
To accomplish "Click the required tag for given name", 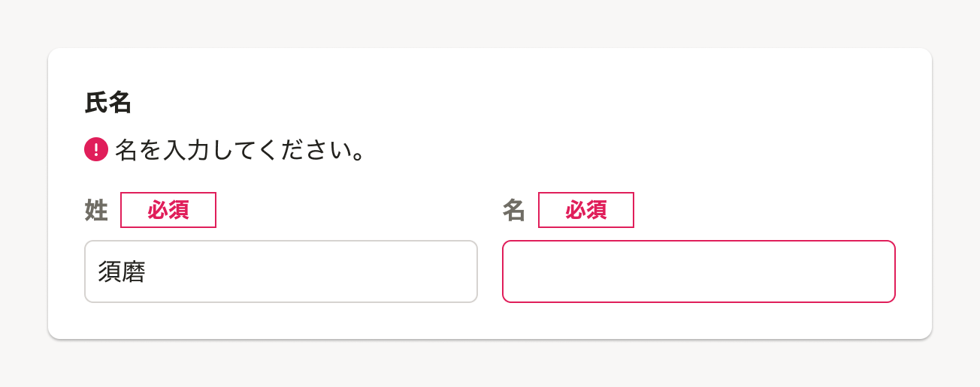I will [586, 210].
